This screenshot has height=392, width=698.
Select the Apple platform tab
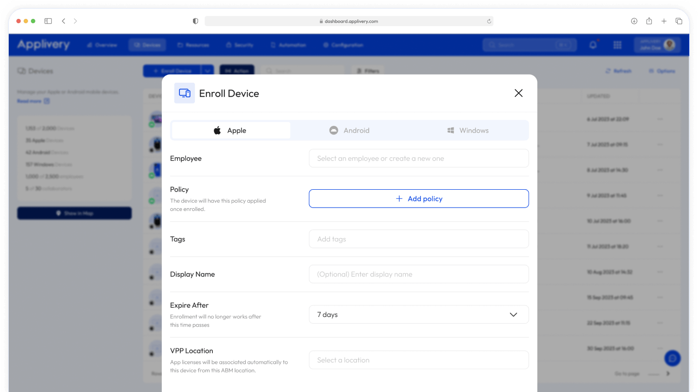(x=231, y=130)
